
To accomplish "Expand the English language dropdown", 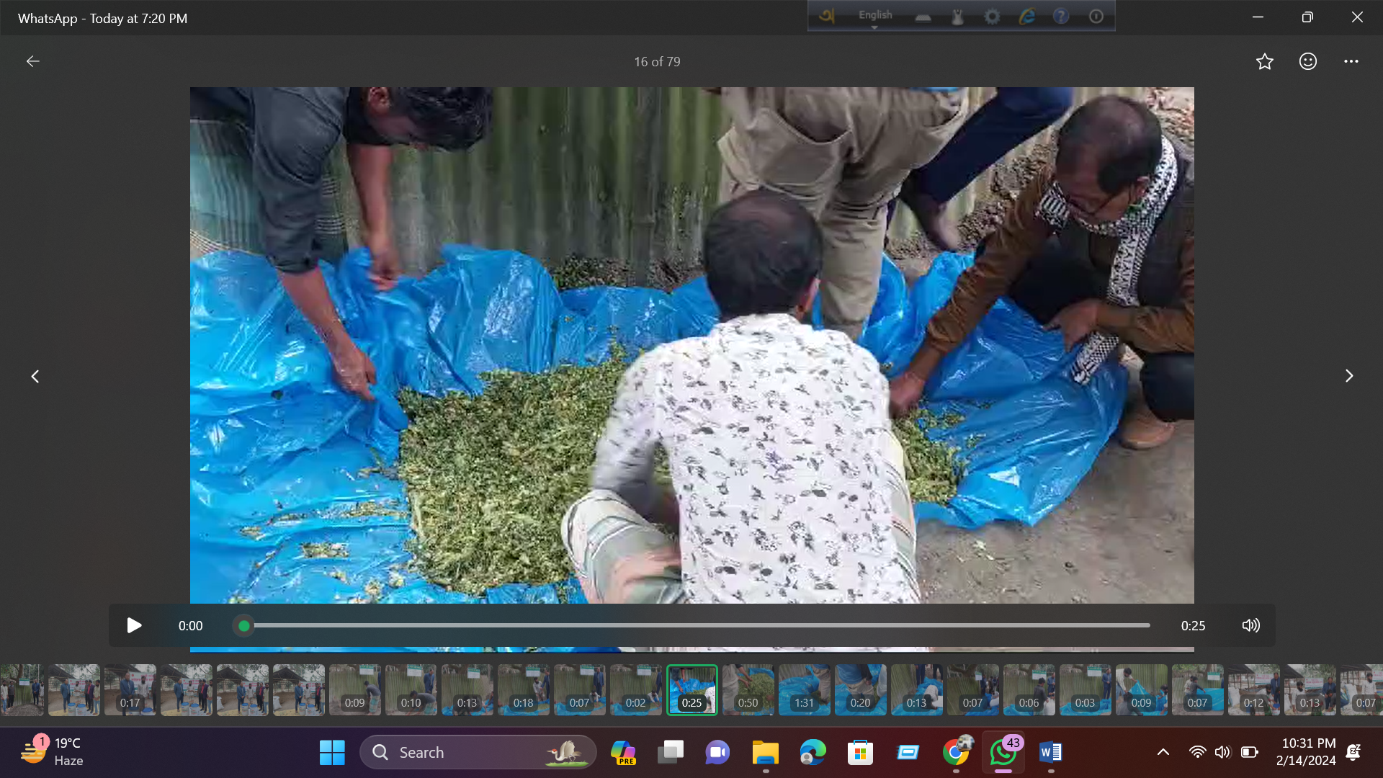I will coord(874,17).
